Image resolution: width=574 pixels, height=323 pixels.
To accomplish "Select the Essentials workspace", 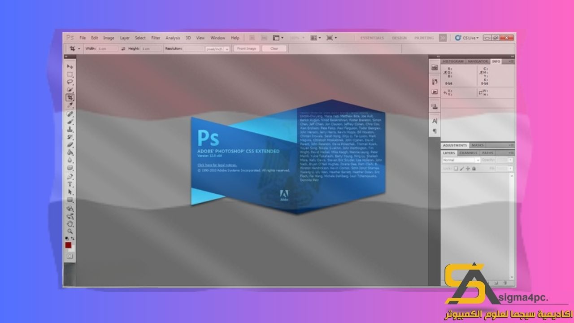I will click(x=372, y=38).
